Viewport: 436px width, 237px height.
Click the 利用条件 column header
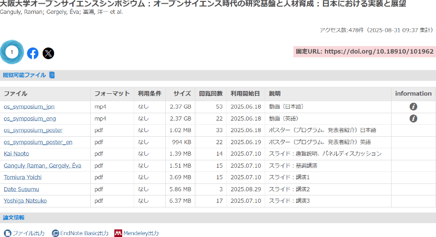pyautogui.click(x=149, y=93)
